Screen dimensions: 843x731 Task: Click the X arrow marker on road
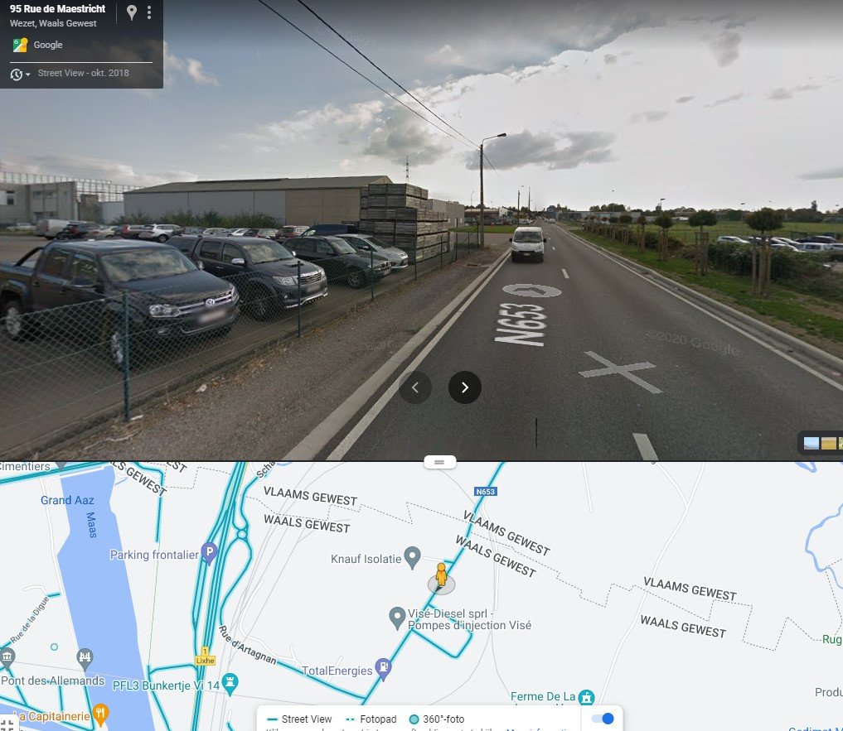point(620,371)
